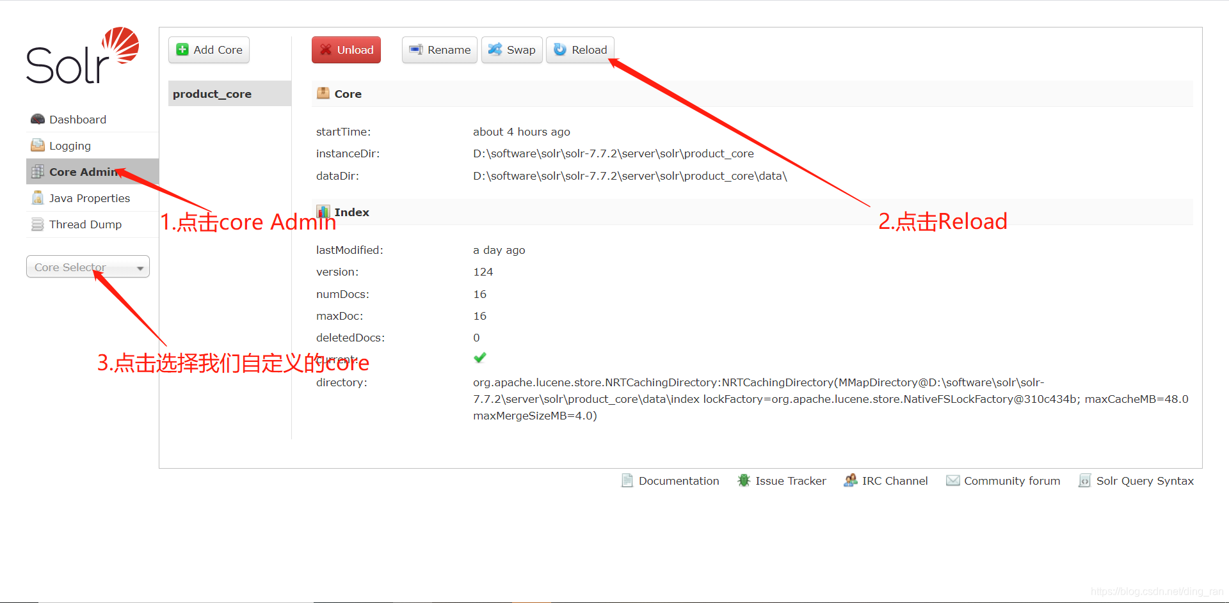The width and height of the screenshot is (1229, 603).
Task: Click the startTime label
Action: pos(343,132)
